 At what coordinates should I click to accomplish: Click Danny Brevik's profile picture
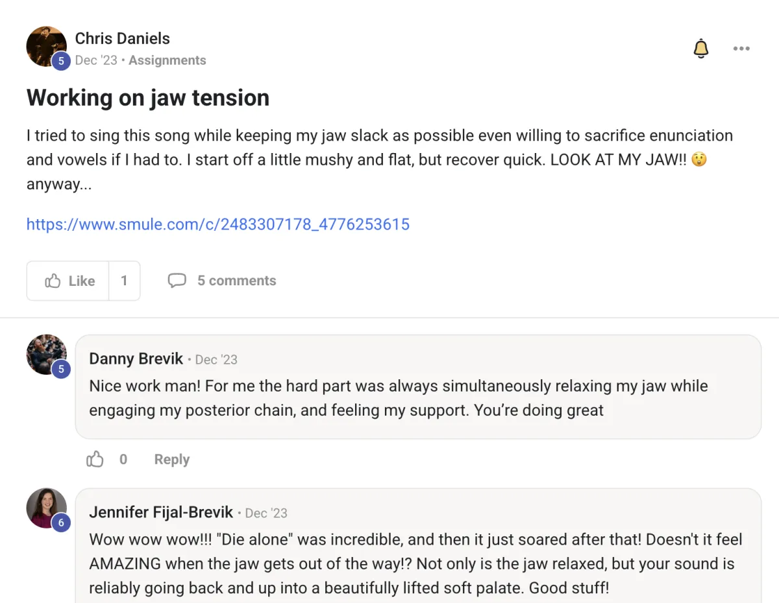coord(45,354)
